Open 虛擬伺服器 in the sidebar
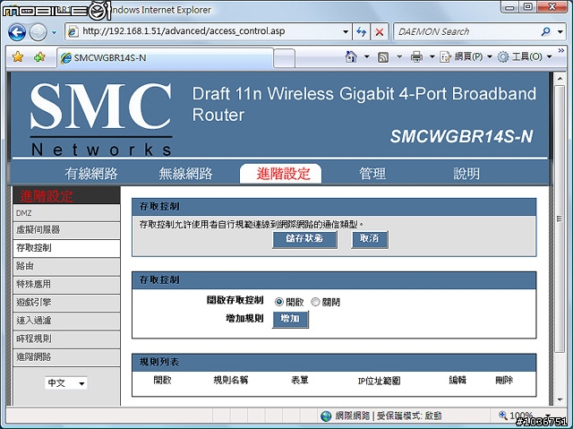The width and height of the screenshot is (573, 429). point(66,230)
